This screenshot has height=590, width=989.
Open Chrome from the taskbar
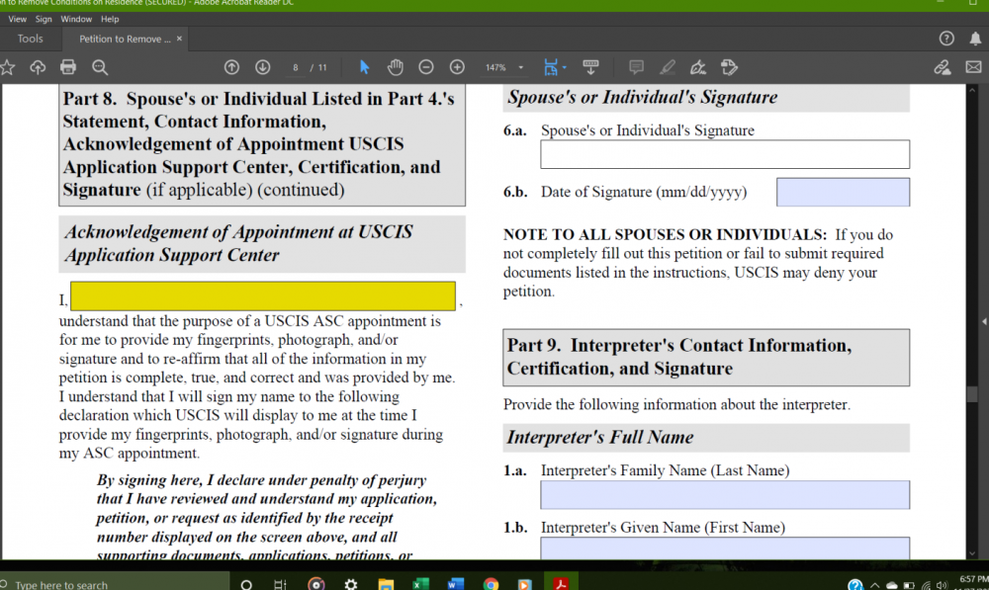click(491, 584)
